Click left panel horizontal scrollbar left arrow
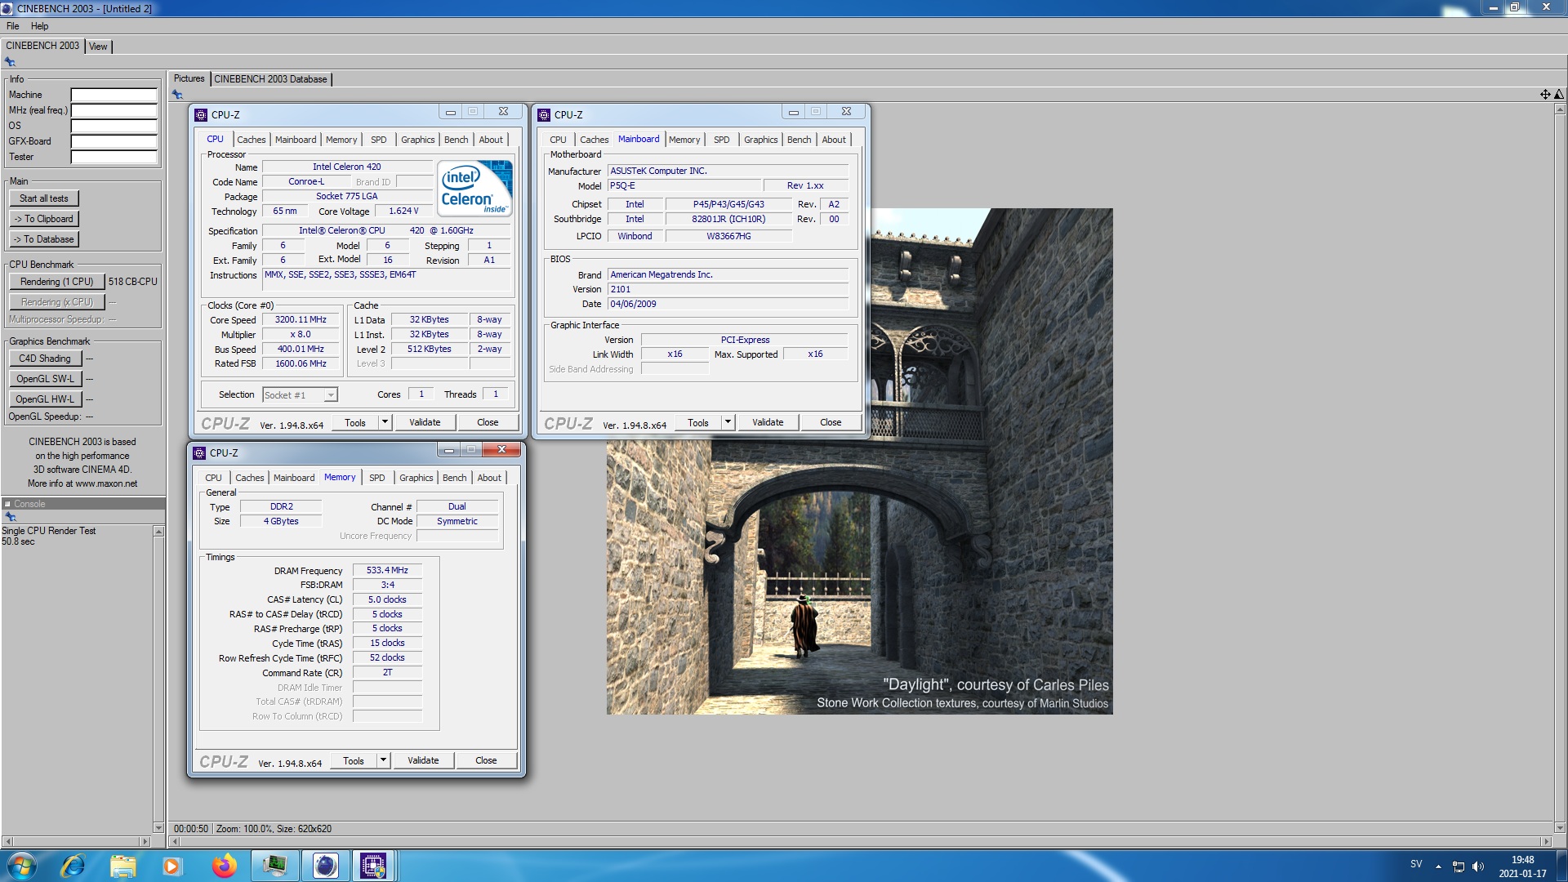The width and height of the screenshot is (1568, 882). 7,841
